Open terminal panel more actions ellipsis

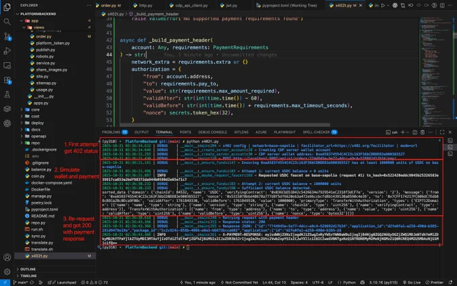tap(430, 132)
